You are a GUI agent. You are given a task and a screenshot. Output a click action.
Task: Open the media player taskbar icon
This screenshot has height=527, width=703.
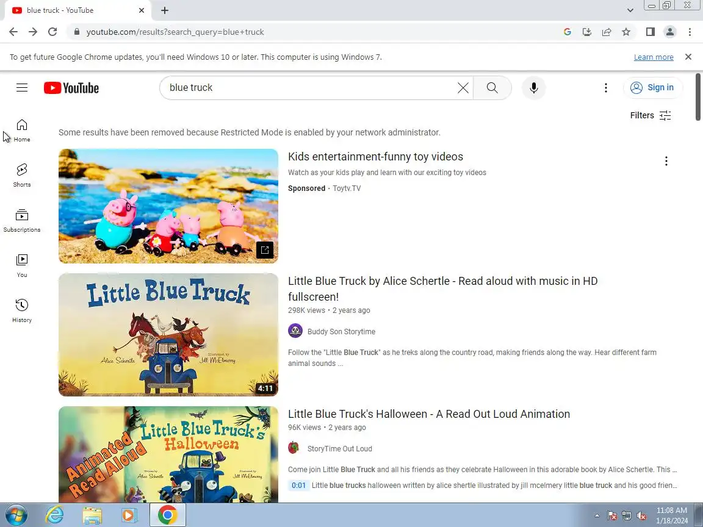(x=129, y=515)
